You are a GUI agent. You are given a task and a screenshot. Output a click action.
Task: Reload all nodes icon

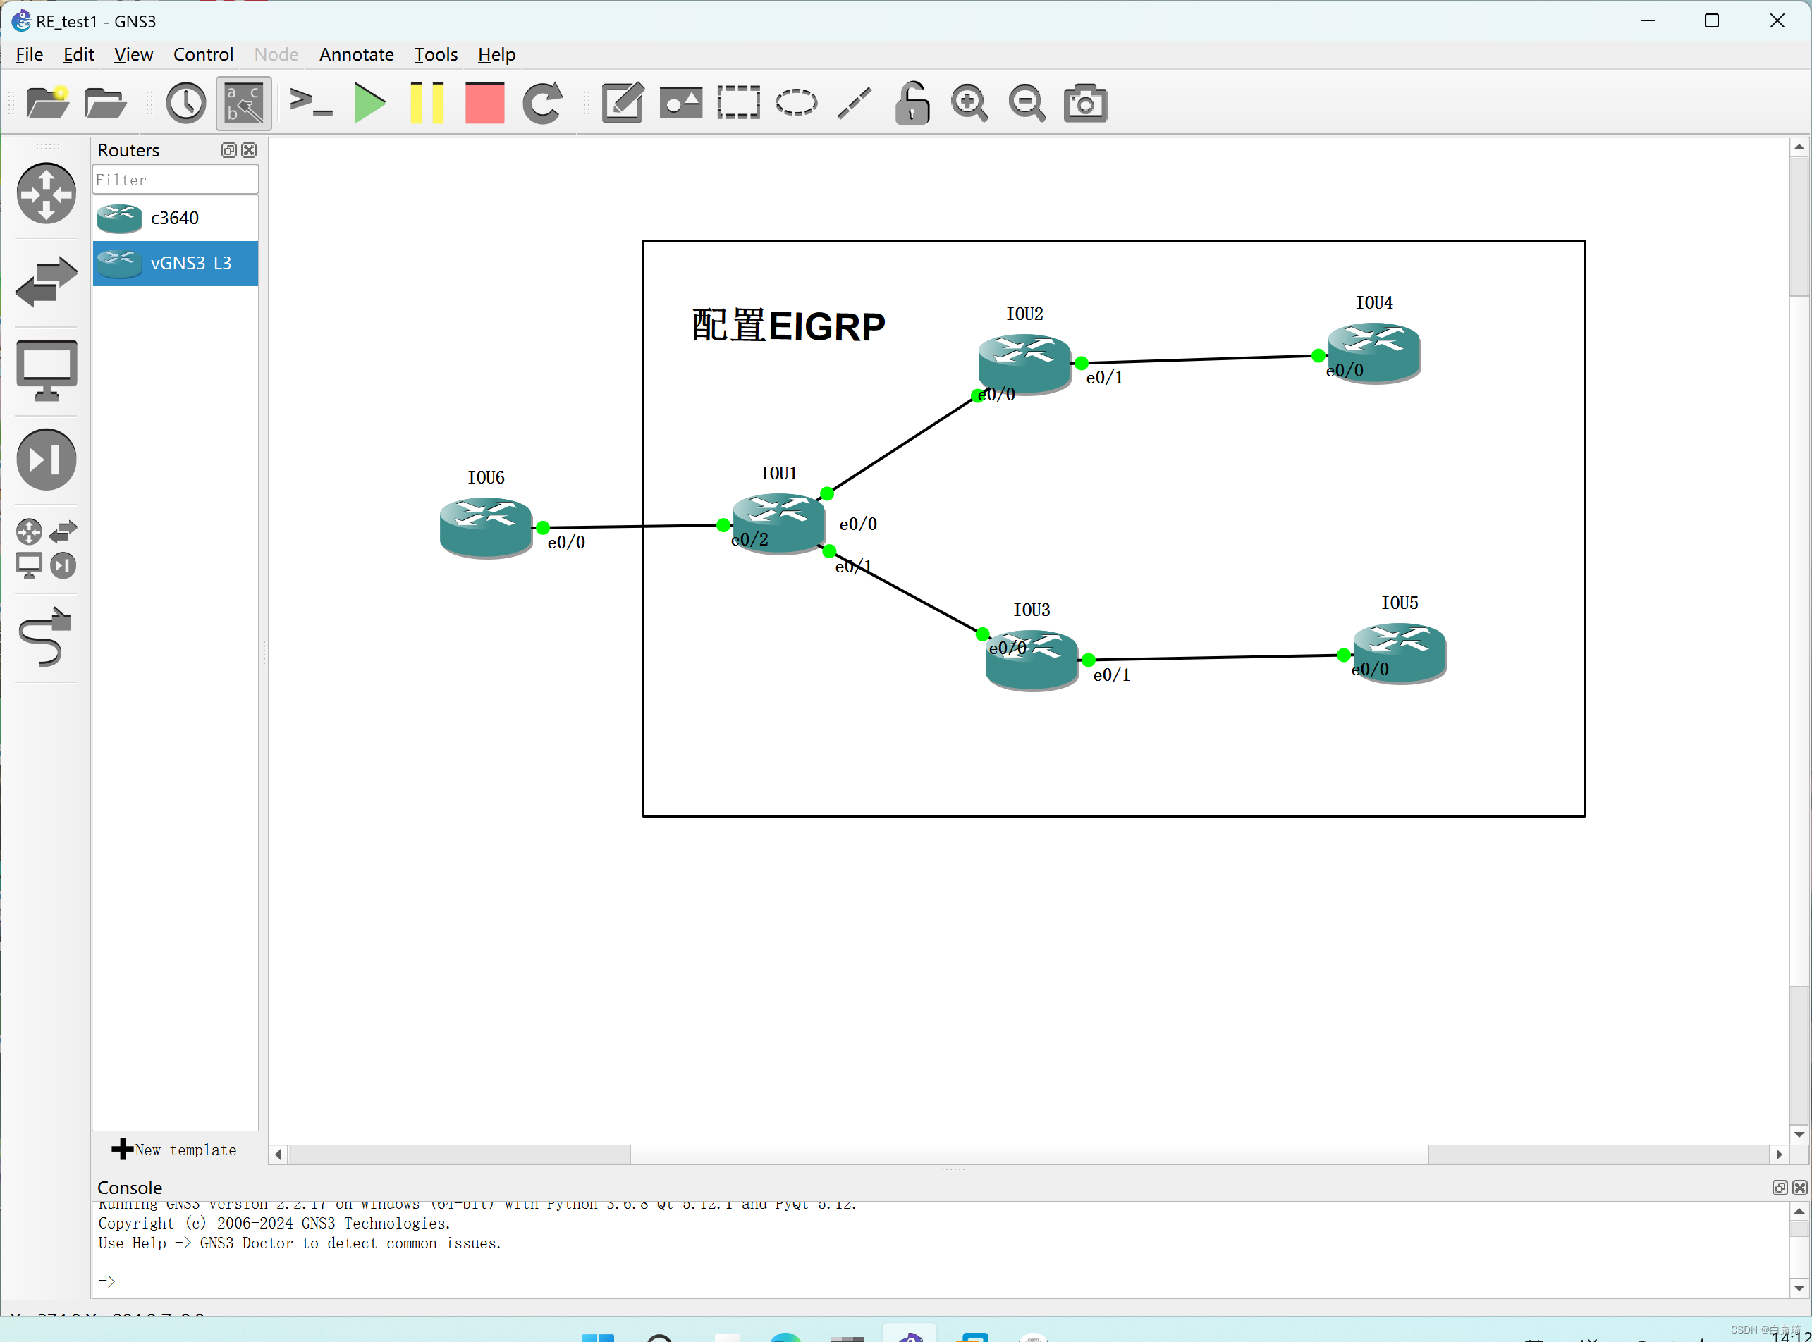click(x=542, y=103)
